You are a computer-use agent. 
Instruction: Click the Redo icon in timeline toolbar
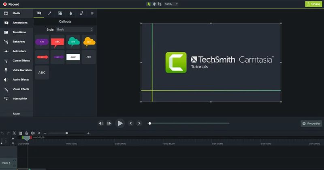coord(8,133)
